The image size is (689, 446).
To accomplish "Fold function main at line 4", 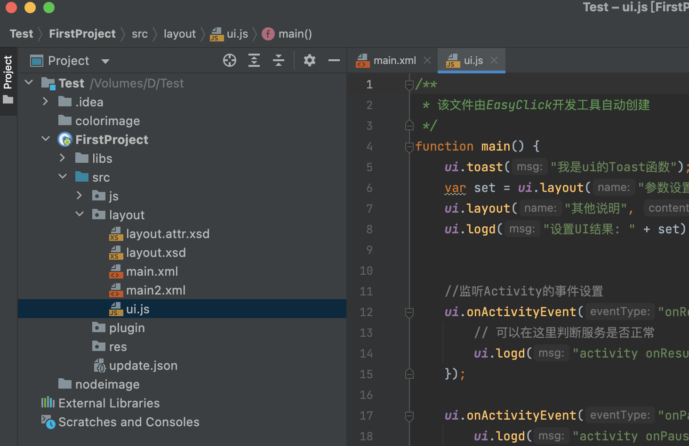I will point(409,147).
